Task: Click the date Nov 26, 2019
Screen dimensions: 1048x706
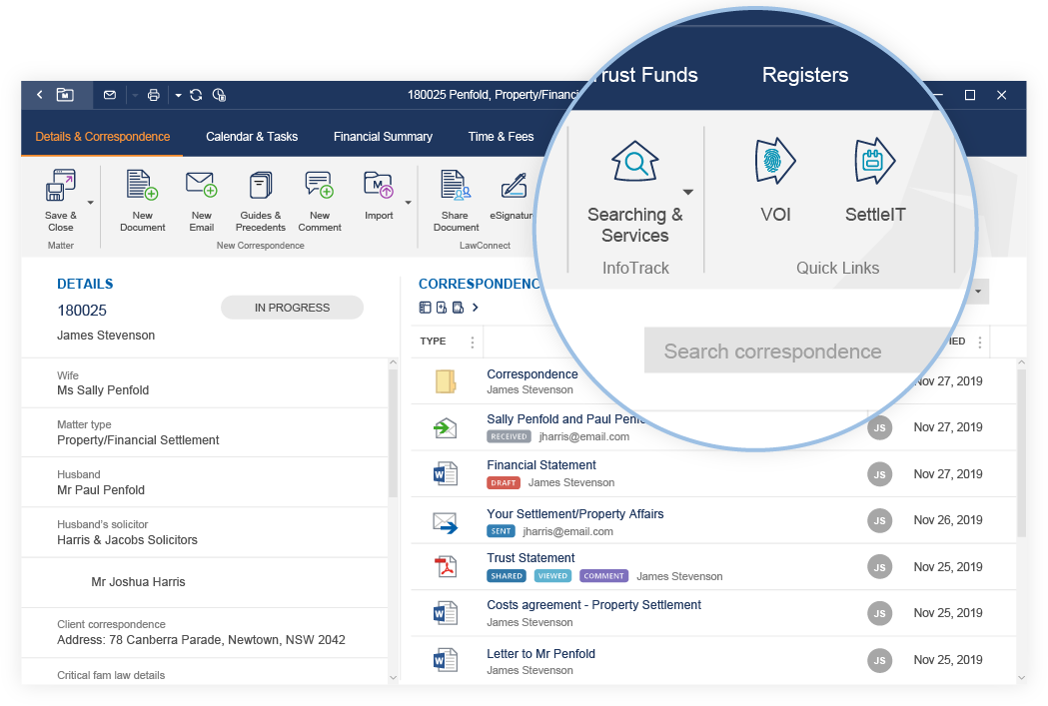Action: [x=948, y=519]
